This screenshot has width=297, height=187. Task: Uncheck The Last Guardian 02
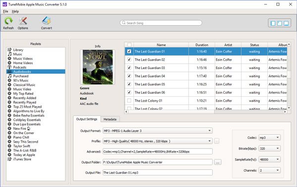click(129, 60)
